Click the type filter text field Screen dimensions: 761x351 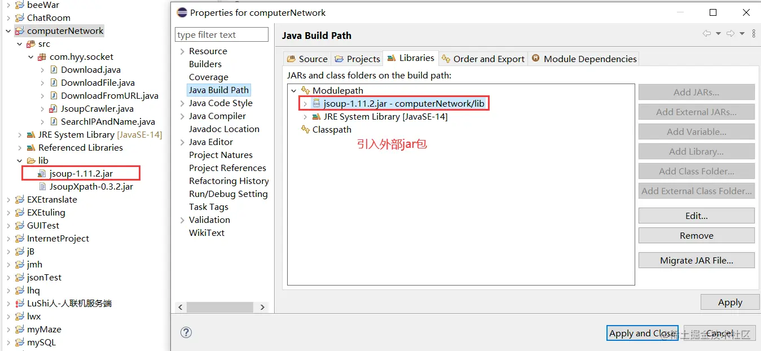[x=222, y=34]
